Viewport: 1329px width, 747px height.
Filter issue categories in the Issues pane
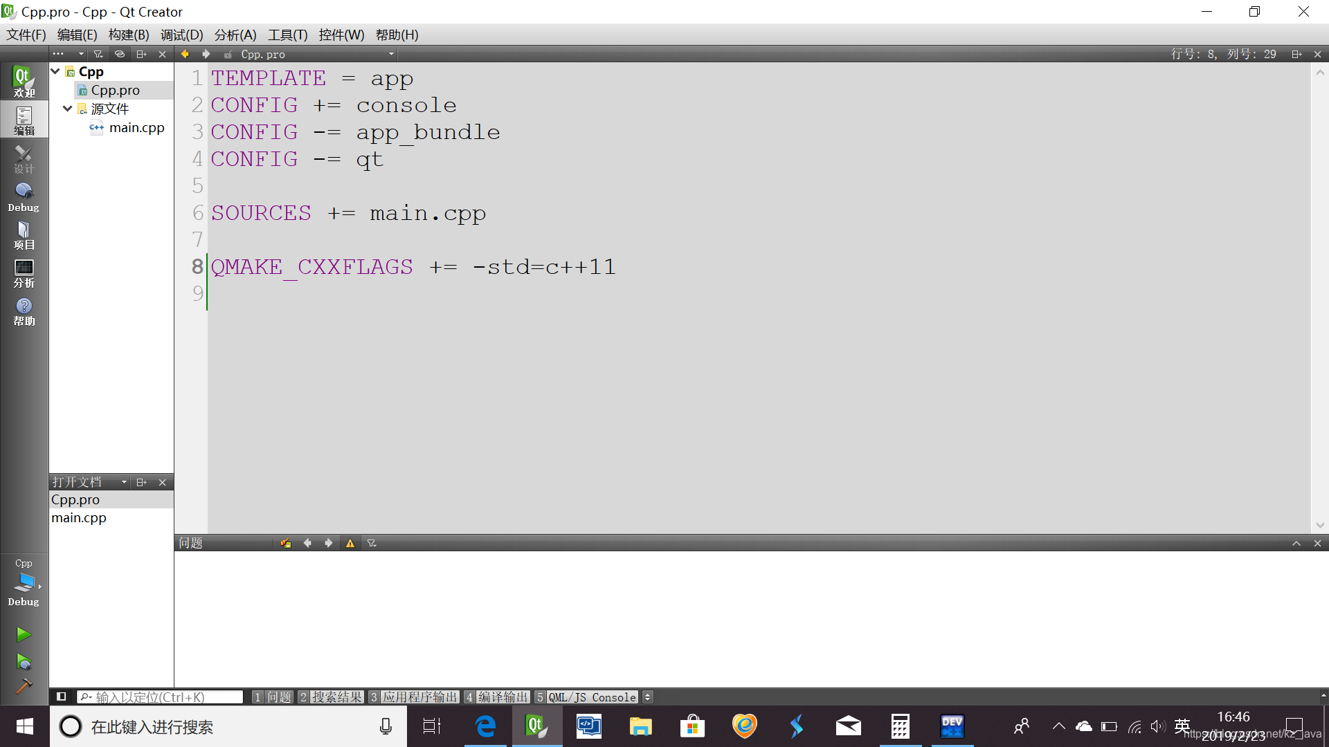point(372,543)
